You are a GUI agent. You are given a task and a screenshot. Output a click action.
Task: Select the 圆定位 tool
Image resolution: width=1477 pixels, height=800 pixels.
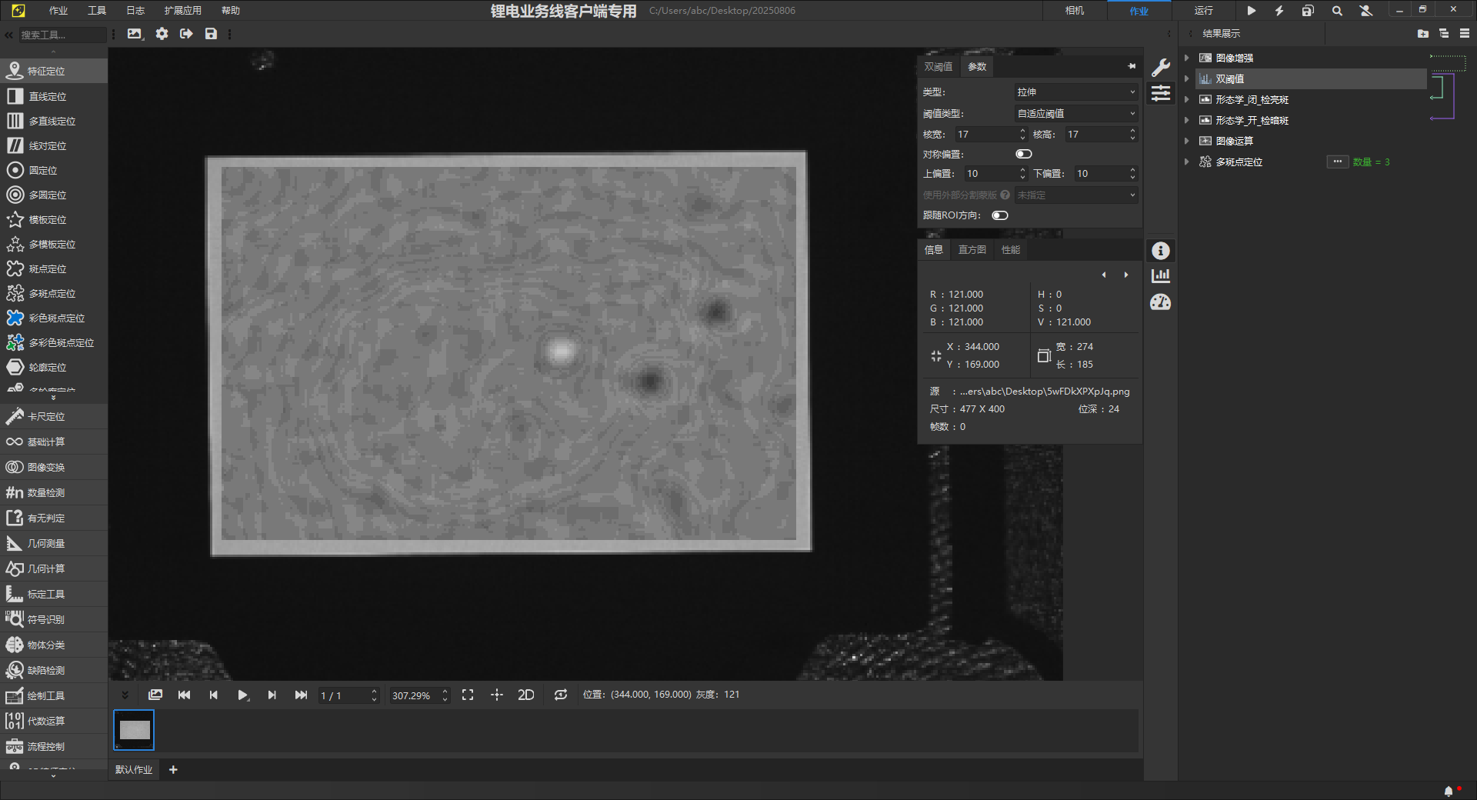42,170
